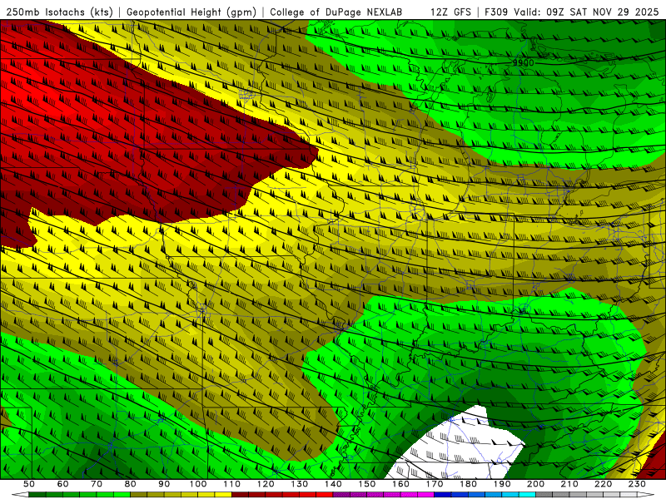Click the '70' value on the color scale
This screenshot has width=666, height=499.
tap(97, 484)
